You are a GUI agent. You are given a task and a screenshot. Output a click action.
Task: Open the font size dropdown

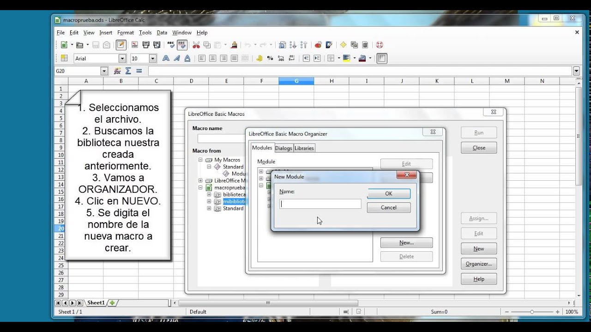pyautogui.click(x=153, y=59)
